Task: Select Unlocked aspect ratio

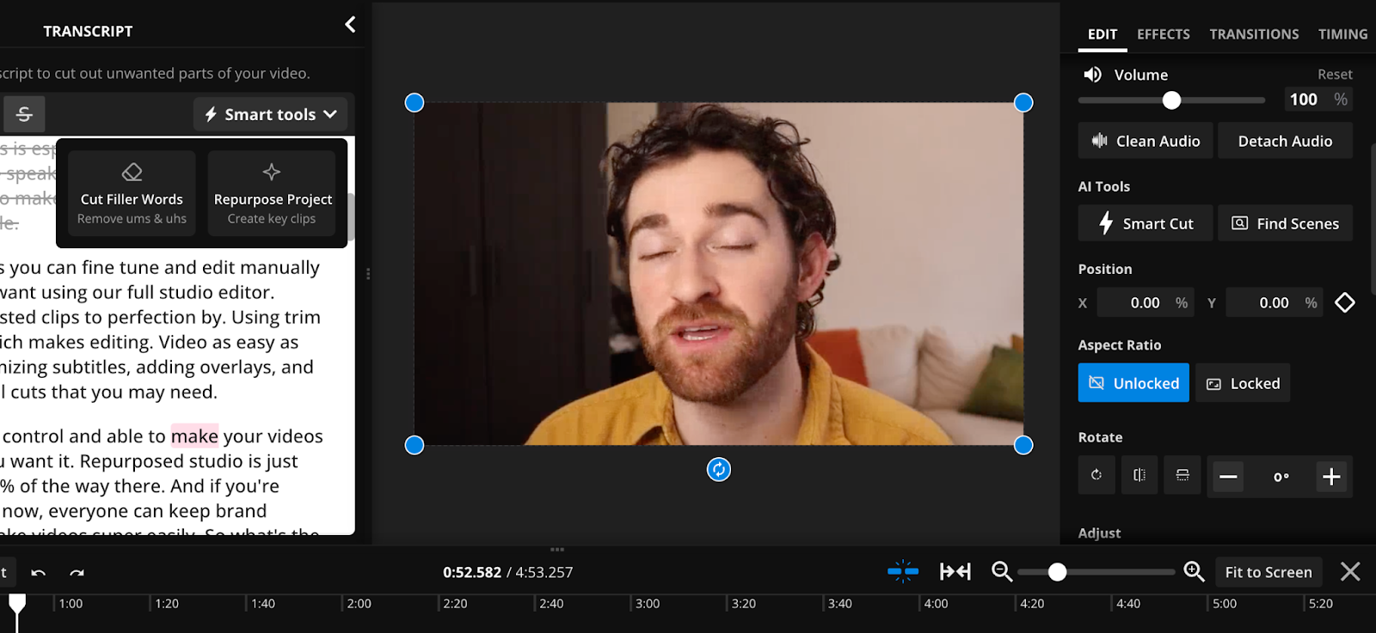Action: pyautogui.click(x=1133, y=383)
